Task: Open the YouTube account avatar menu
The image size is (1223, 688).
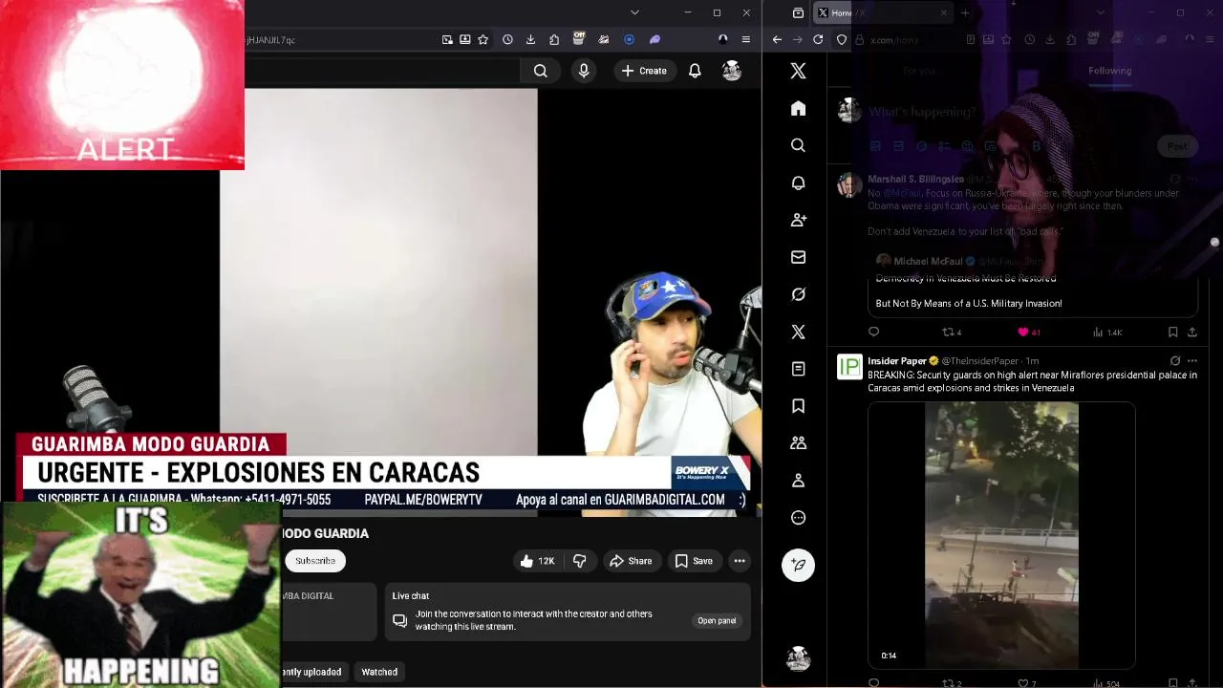Action: click(x=732, y=71)
